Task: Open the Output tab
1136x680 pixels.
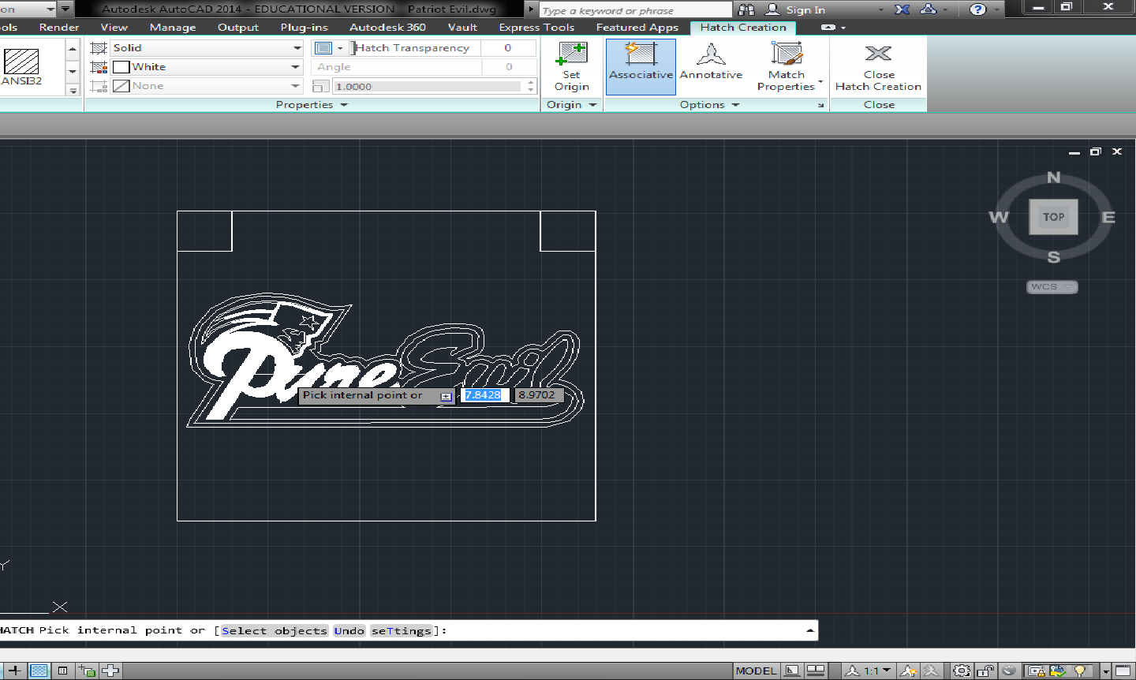Action: point(238,27)
